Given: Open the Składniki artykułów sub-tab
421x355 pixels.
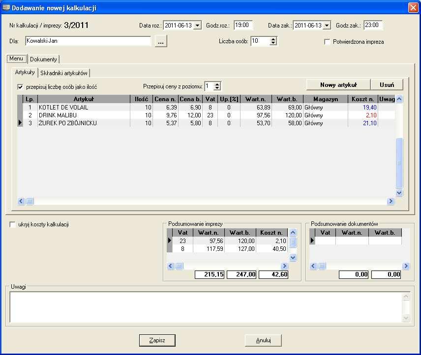Looking at the screenshot, I should click(x=64, y=73).
